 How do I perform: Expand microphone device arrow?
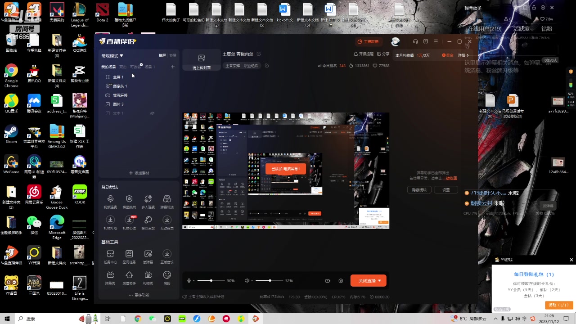tap(193, 281)
